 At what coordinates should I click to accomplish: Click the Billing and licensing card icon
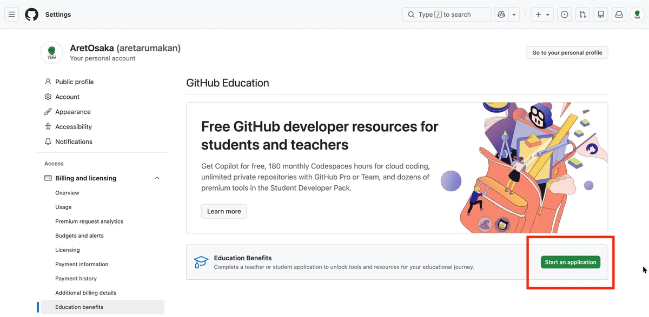tap(48, 178)
